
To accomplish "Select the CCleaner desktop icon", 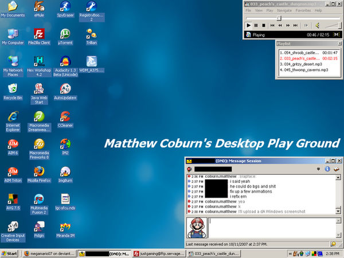I will [x=65, y=119].
